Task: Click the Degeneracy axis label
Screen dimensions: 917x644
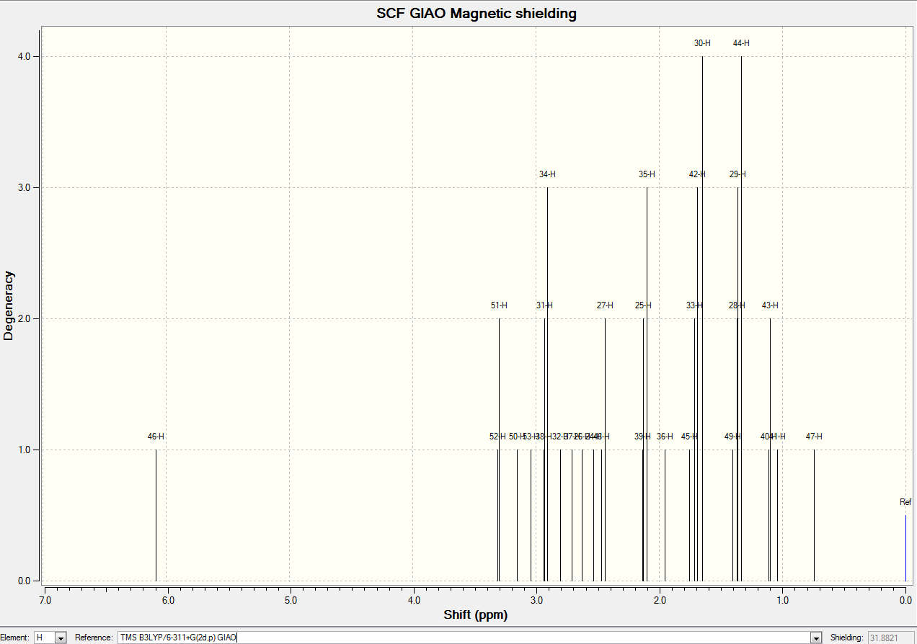Action: pyautogui.click(x=9, y=305)
